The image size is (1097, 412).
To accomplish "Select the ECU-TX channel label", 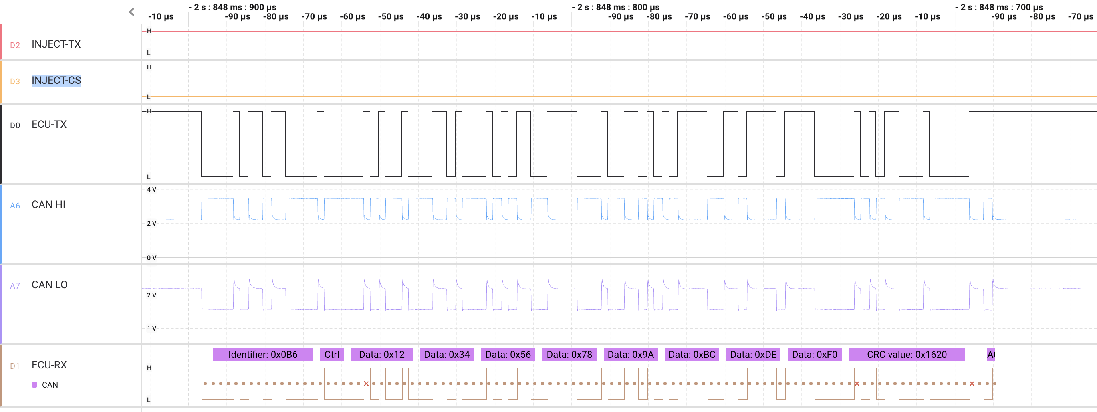I will tap(49, 124).
